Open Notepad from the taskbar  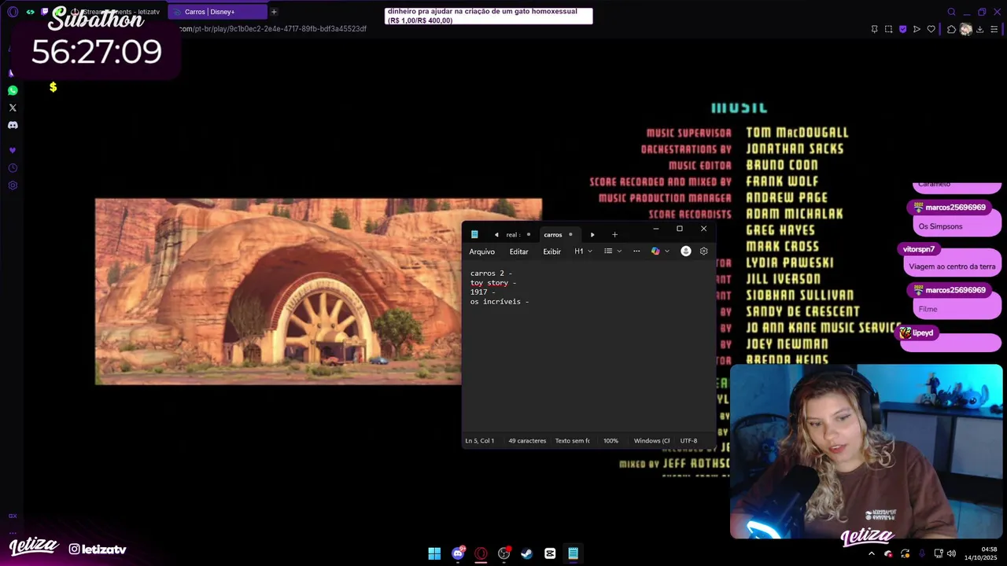point(573,553)
